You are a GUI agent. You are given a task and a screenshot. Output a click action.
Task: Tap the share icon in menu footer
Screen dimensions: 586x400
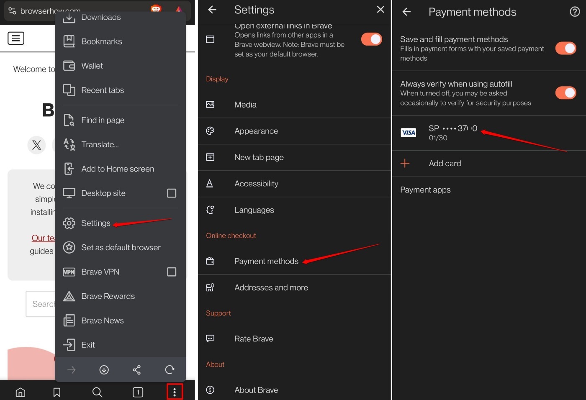137,370
